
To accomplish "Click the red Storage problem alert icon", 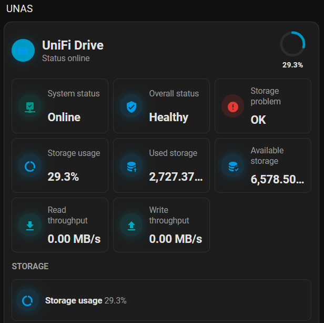I will click(233, 106).
